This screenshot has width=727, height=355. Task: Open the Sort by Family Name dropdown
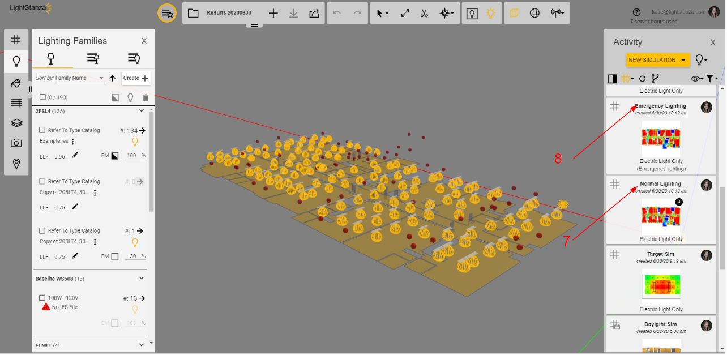[79, 78]
